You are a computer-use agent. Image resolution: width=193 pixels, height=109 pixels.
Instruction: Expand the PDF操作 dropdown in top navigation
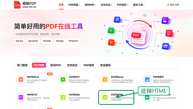123,5
